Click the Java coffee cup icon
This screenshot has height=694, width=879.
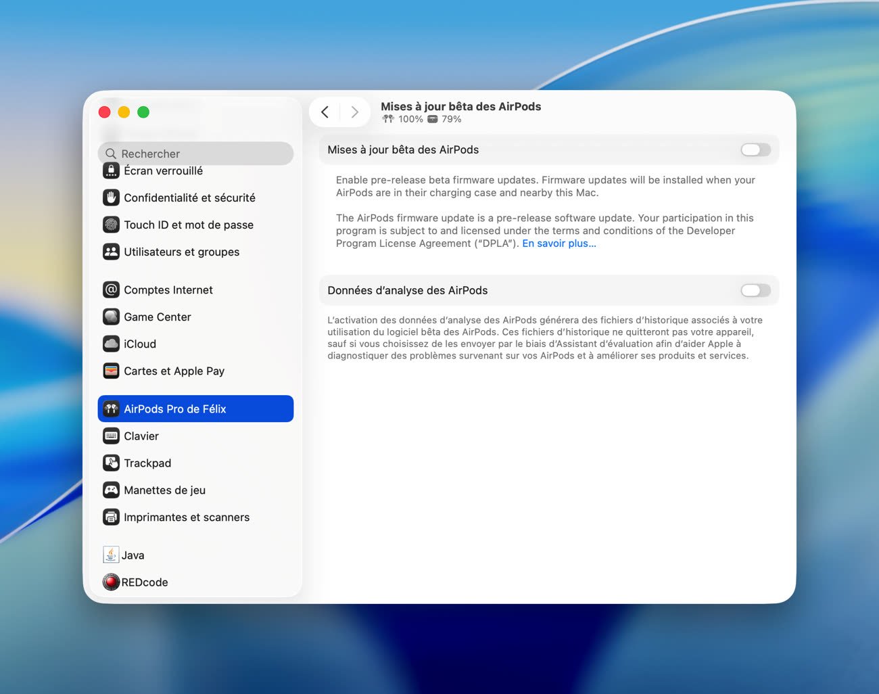tap(111, 555)
